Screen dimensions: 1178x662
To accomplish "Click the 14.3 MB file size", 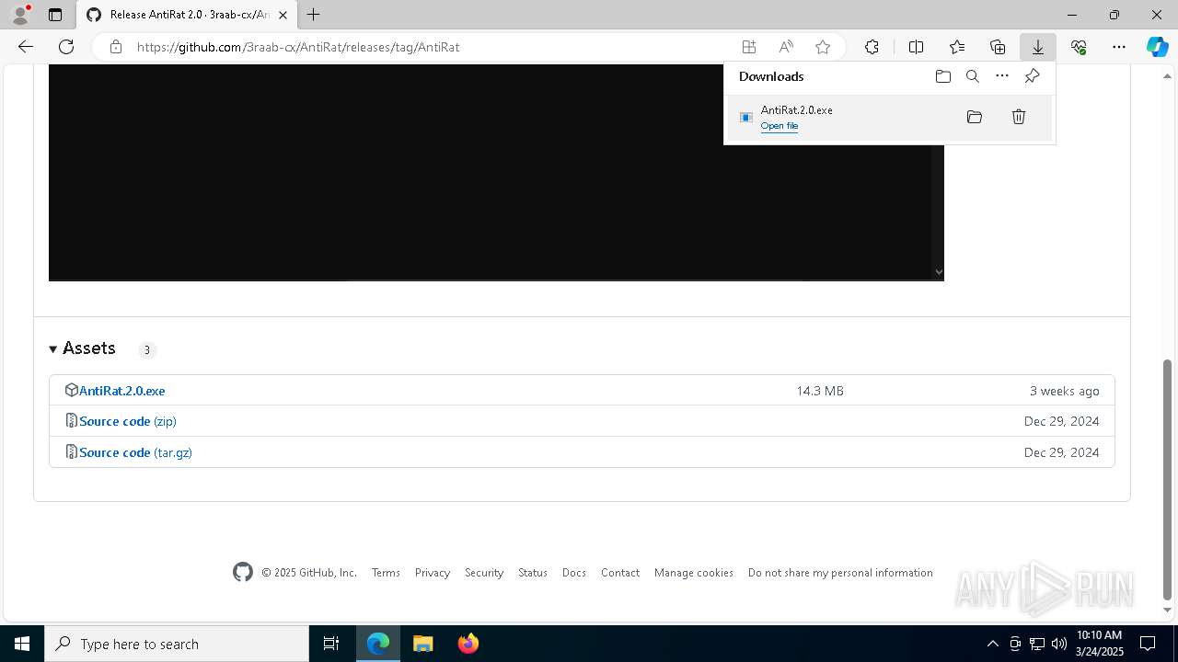I will [x=820, y=391].
